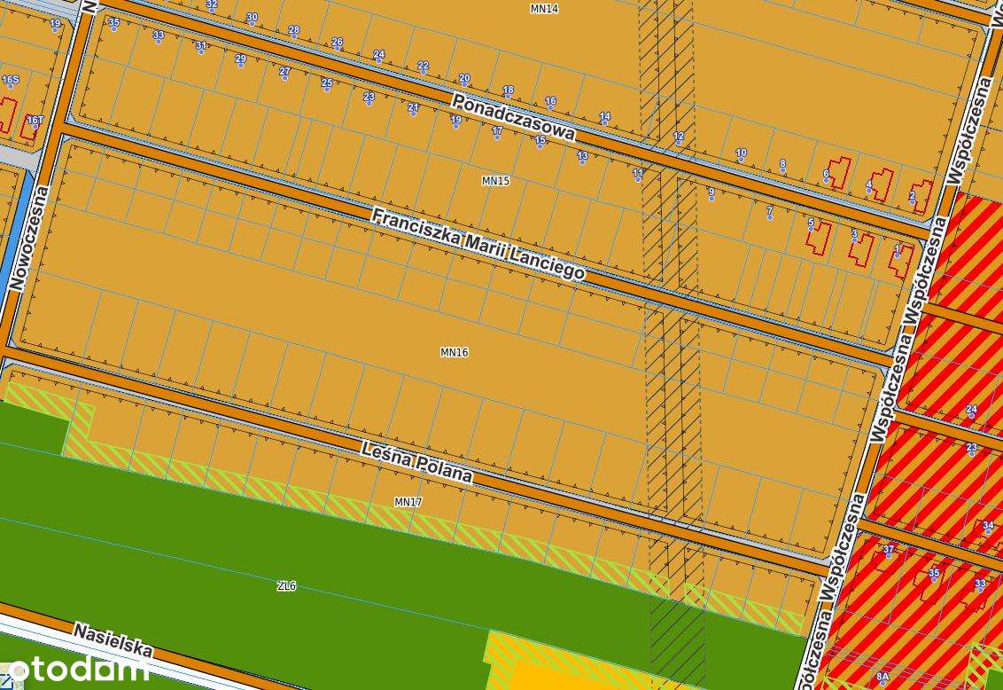Select address point marker 20
Screen dimensions: 1003x690
coord(464,79)
